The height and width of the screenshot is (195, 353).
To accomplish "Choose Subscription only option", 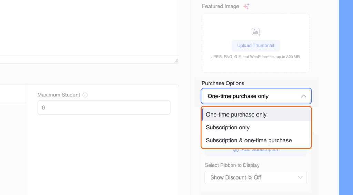I will (256, 127).
